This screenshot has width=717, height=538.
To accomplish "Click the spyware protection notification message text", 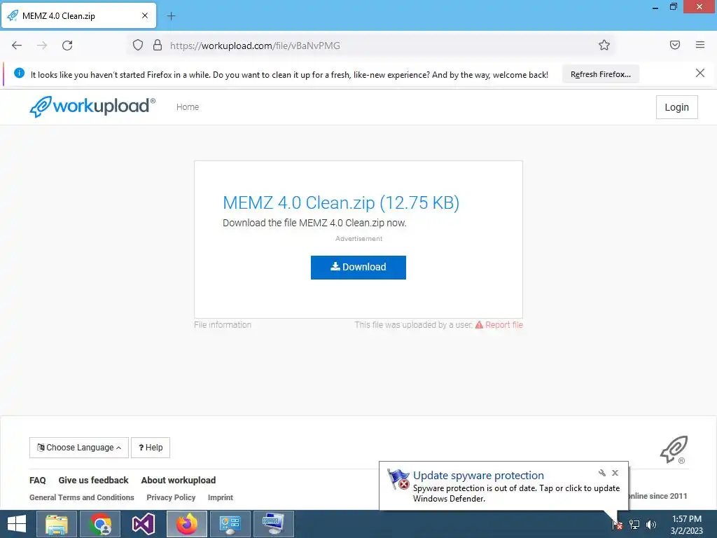I will pyautogui.click(x=516, y=493).
